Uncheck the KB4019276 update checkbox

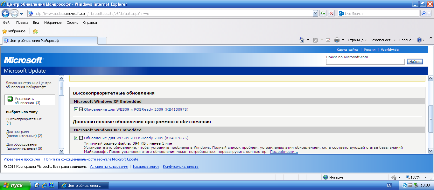76,138
